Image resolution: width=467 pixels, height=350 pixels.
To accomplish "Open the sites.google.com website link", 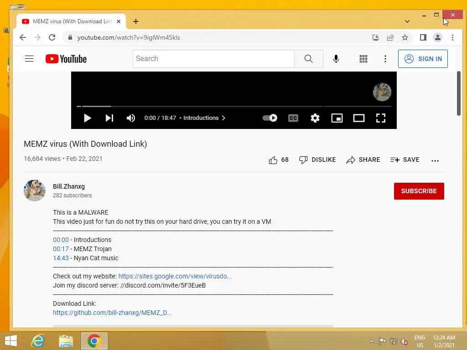I will (x=175, y=276).
